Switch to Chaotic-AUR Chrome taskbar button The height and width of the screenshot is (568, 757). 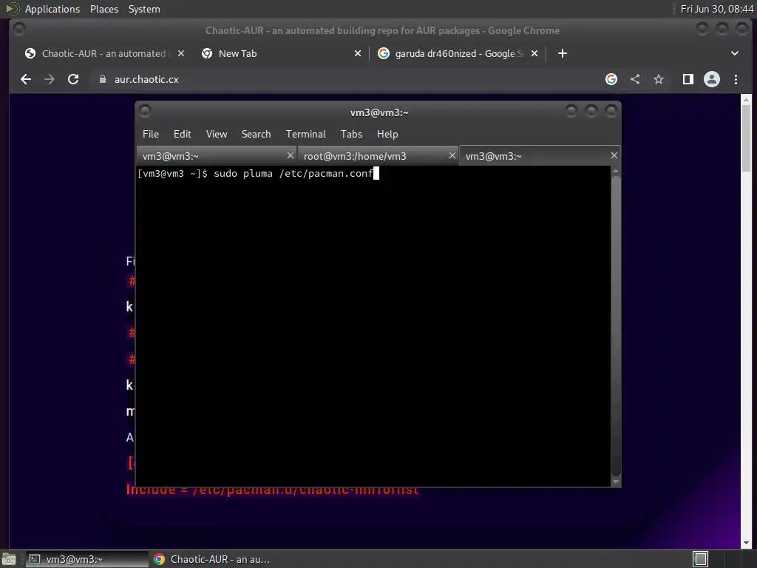(211, 559)
